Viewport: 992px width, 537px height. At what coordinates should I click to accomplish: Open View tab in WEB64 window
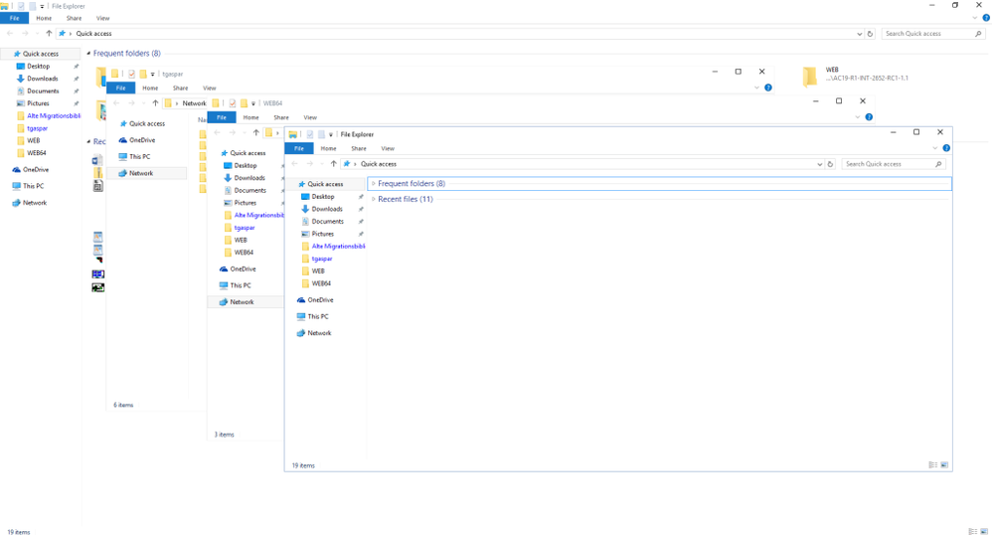[x=310, y=117]
